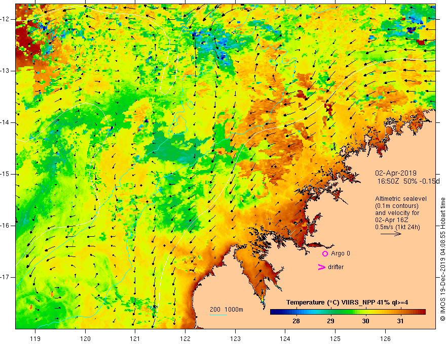
Task: Click the longitude axis label '124'
Action: coord(285,338)
